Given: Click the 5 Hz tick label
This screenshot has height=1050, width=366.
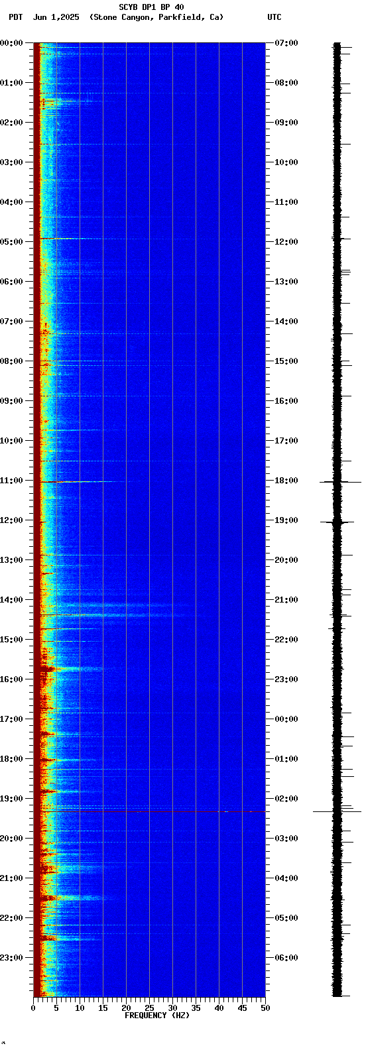Looking at the screenshot, I should pos(56,1008).
